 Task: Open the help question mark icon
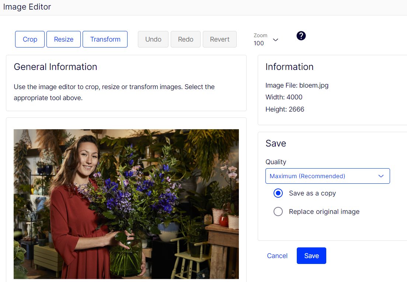pos(301,36)
